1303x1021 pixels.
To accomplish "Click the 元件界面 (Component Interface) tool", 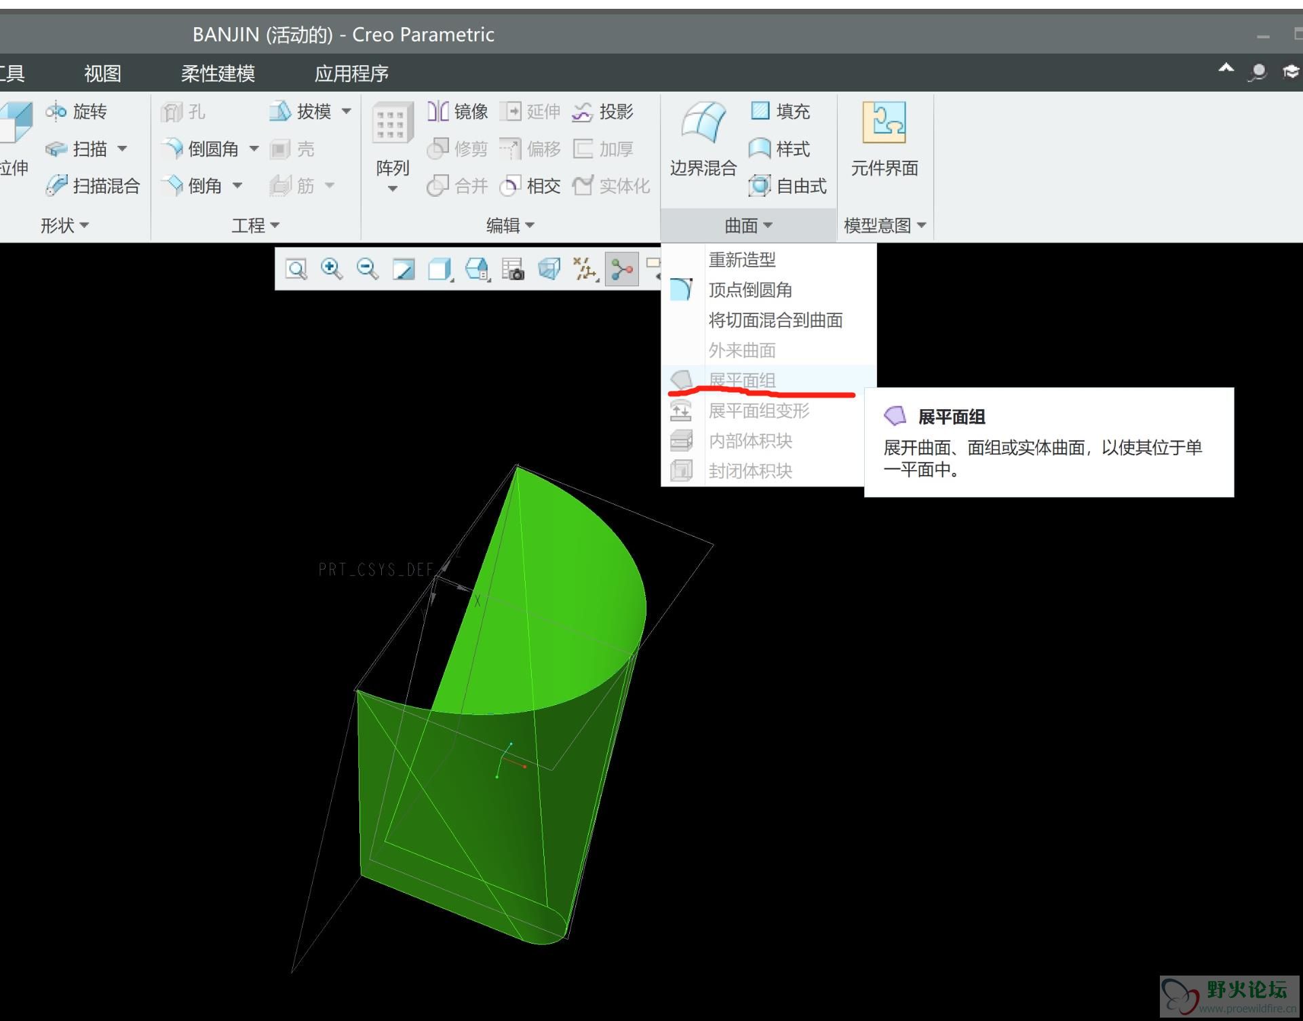I will click(884, 139).
